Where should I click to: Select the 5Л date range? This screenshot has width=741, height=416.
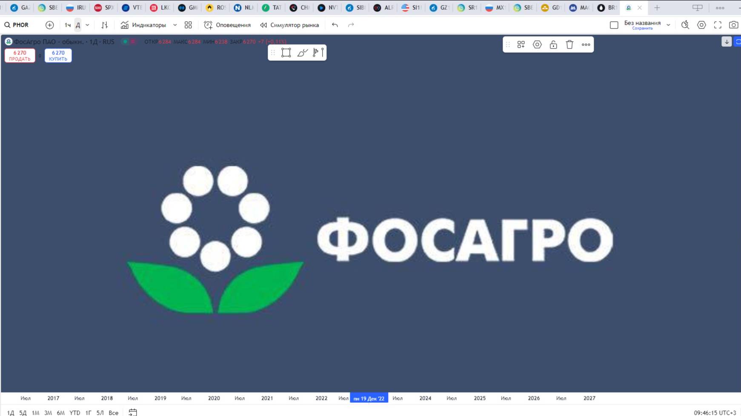pos(100,413)
